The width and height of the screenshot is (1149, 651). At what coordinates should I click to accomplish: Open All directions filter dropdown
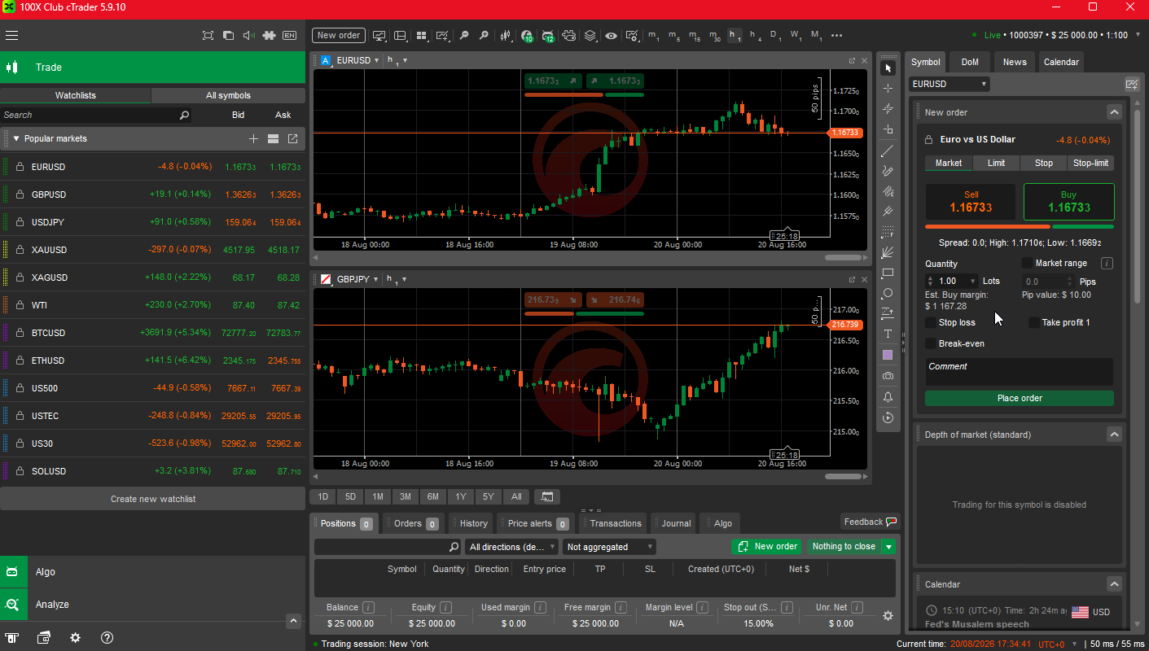[511, 547]
